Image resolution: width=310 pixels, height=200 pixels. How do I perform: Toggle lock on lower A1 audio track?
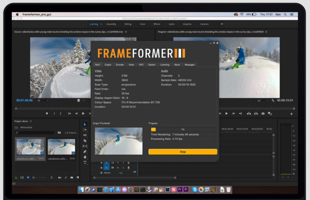pos(101,168)
